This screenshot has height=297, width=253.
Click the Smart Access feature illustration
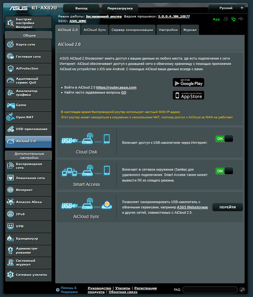tap(86, 171)
